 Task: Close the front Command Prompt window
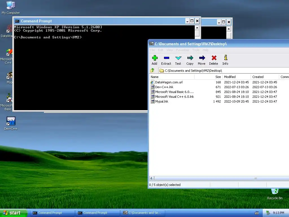point(197,21)
